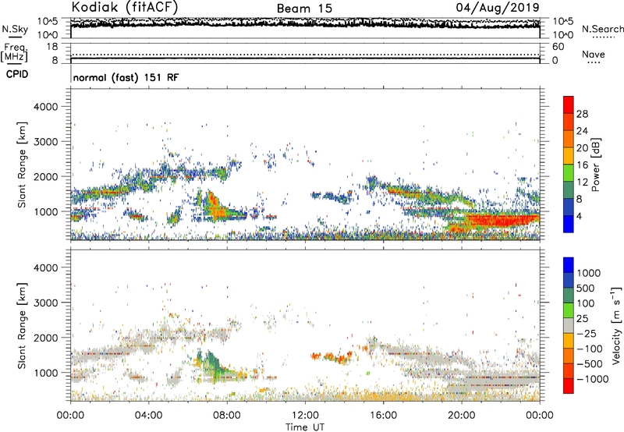Click the 'N.Search' legend label
The height and width of the screenshot is (432, 624).
602,29
